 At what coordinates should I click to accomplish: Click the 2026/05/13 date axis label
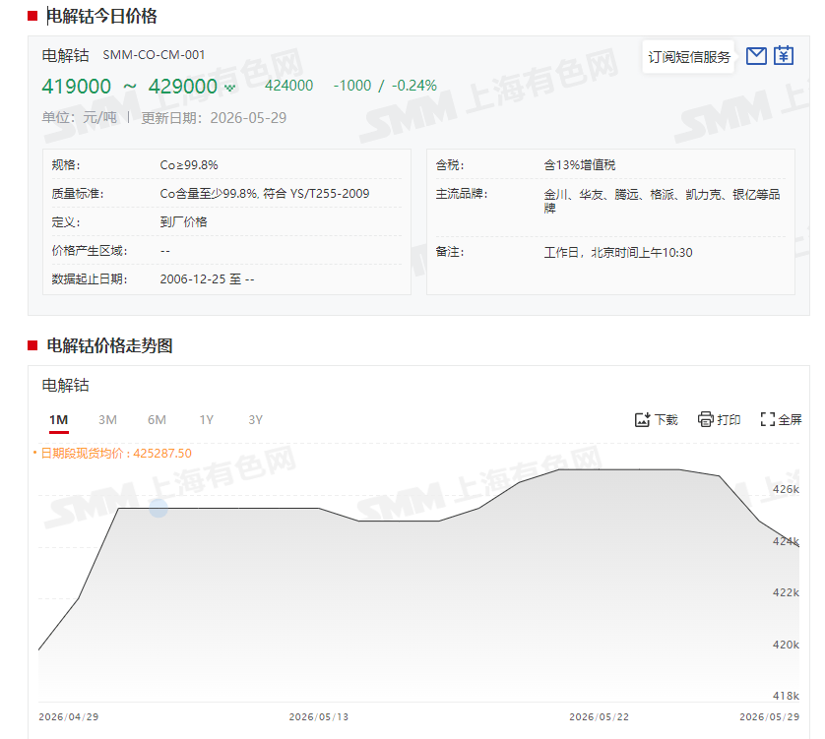coord(318,717)
